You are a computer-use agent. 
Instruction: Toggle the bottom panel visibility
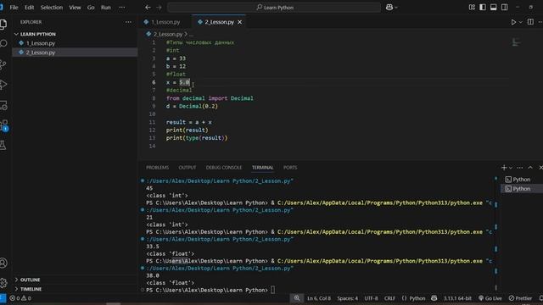[494, 8]
